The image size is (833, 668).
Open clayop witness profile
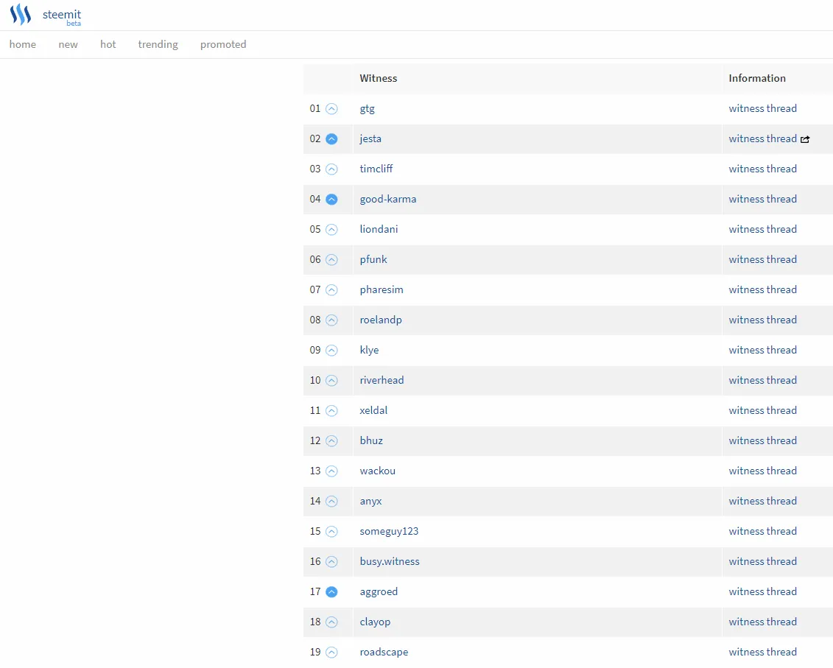tap(375, 622)
